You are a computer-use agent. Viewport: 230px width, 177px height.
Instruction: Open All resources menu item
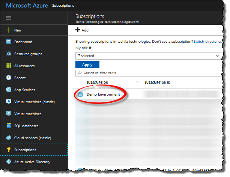(34, 66)
